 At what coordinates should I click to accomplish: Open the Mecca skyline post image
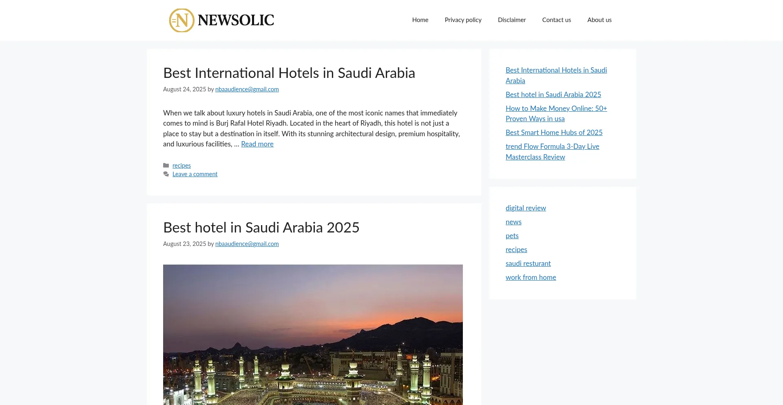click(x=313, y=334)
